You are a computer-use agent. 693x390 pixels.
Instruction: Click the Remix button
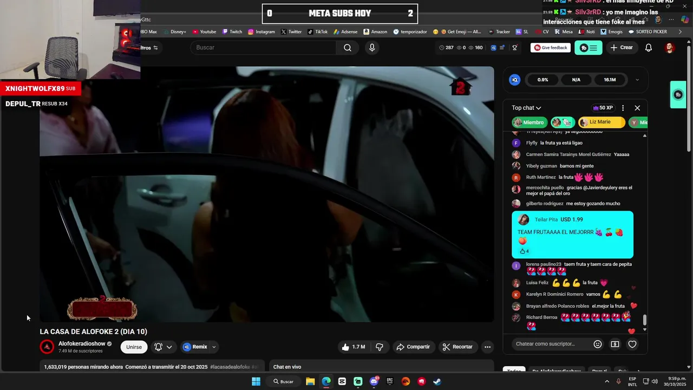tap(195, 347)
